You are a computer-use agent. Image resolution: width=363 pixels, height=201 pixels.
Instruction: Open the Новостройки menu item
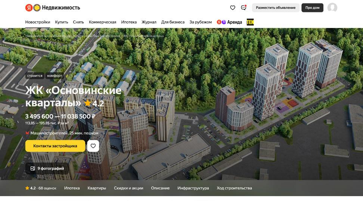38,22
